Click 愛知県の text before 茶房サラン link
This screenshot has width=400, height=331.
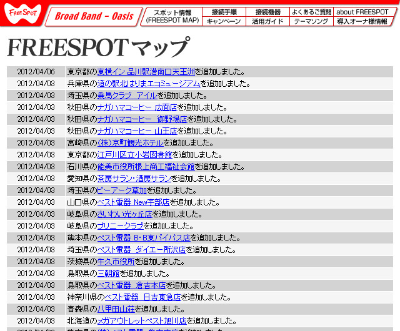tap(82, 179)
